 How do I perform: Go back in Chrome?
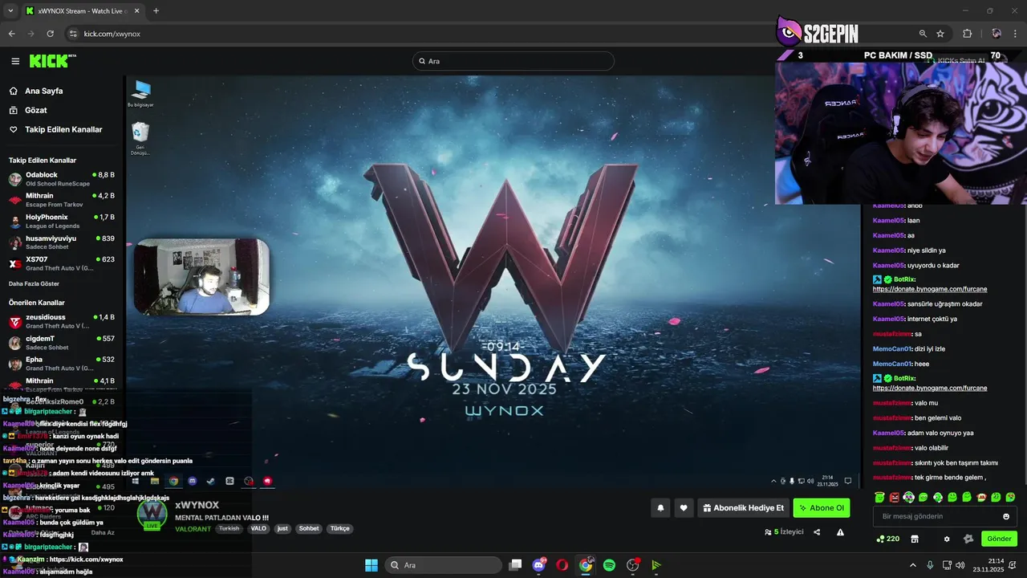[x=11, y=34]
